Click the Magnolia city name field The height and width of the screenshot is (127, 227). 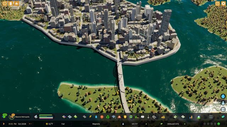click(x=96, y=124)
